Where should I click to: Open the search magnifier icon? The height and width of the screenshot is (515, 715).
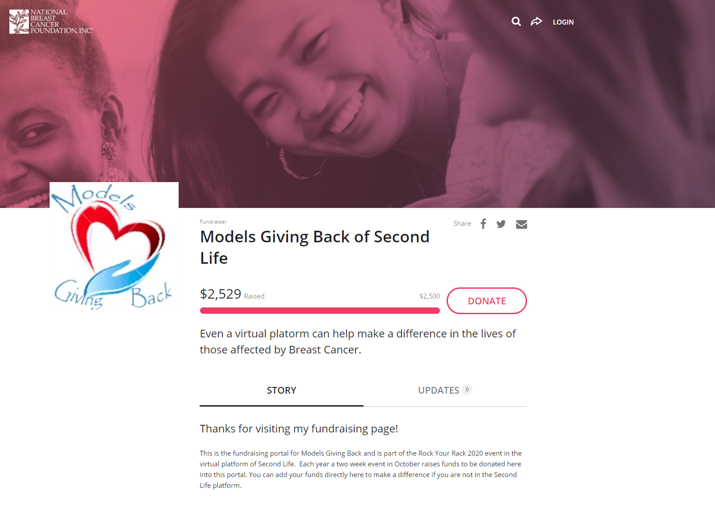pos(516,21)
